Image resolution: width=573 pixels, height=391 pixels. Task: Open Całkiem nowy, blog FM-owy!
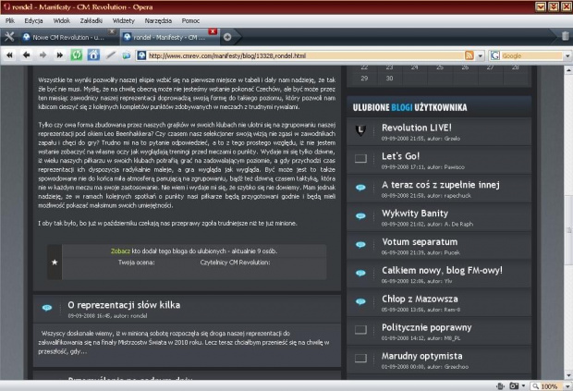tap(442, 270)
